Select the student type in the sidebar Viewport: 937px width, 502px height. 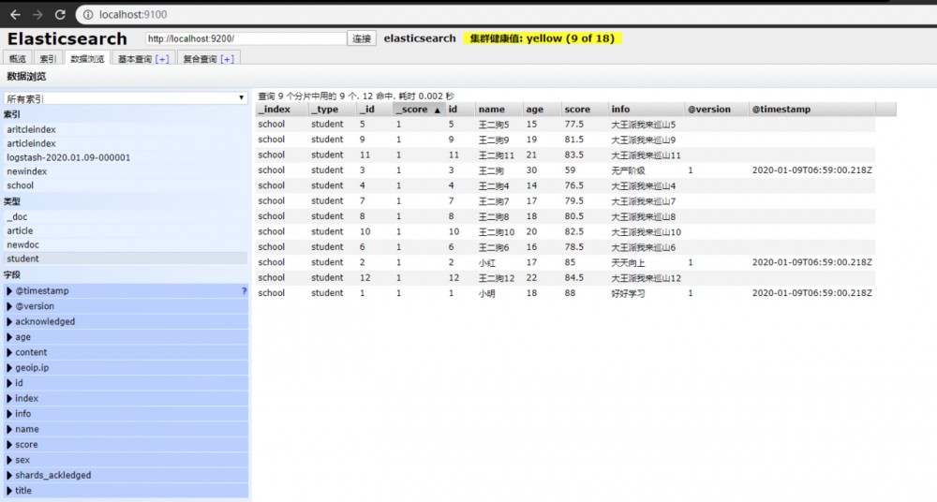tap(126, 258)
